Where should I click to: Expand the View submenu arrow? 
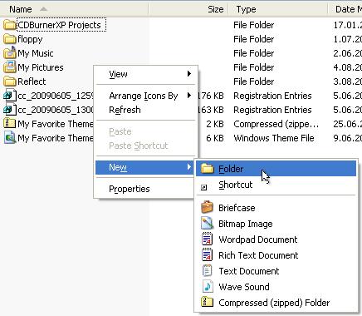189,74
